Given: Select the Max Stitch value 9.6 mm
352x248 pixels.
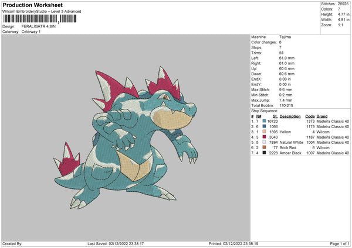Looking at the screenshot, I should tap(286, 89).
